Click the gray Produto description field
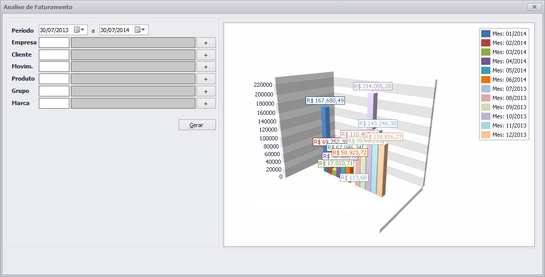The height and width of the screenshot is (277, 545). (x=133, y=79)
